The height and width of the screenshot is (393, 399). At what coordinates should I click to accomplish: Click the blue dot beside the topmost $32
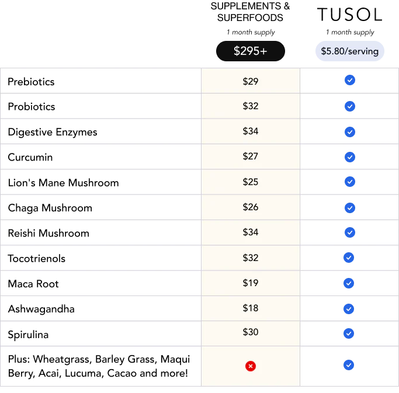349,106
